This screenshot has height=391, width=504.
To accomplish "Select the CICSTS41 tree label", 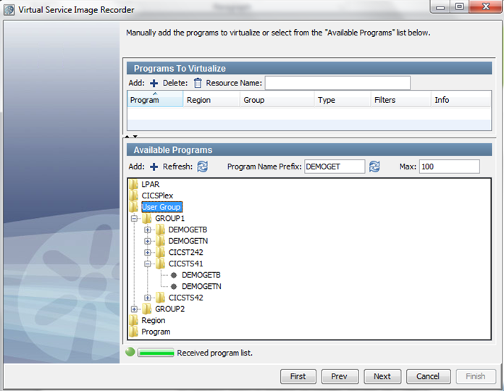I will (186, 264).
